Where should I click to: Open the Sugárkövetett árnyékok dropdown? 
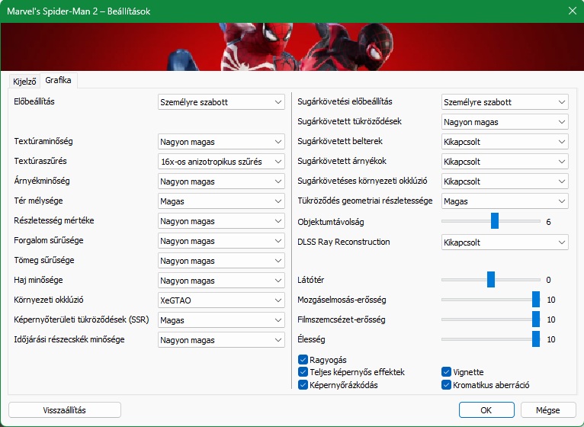(505, 162)
